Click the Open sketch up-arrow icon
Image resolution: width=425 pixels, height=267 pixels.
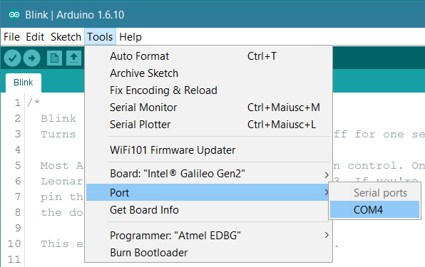[x=73, y=58]
